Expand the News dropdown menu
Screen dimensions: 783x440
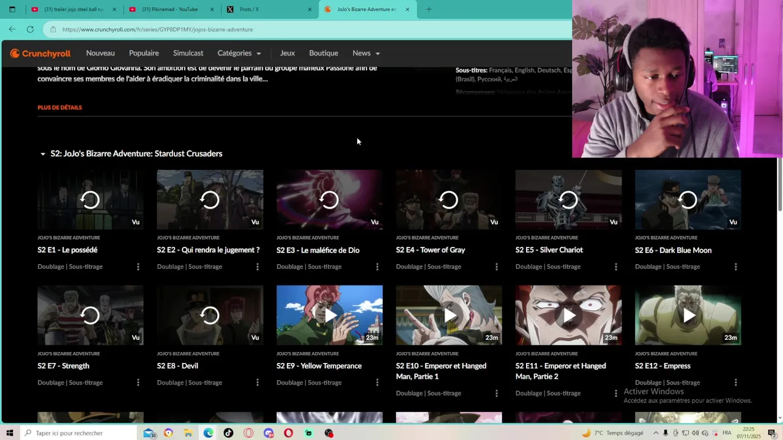click(x=366, y=53)
